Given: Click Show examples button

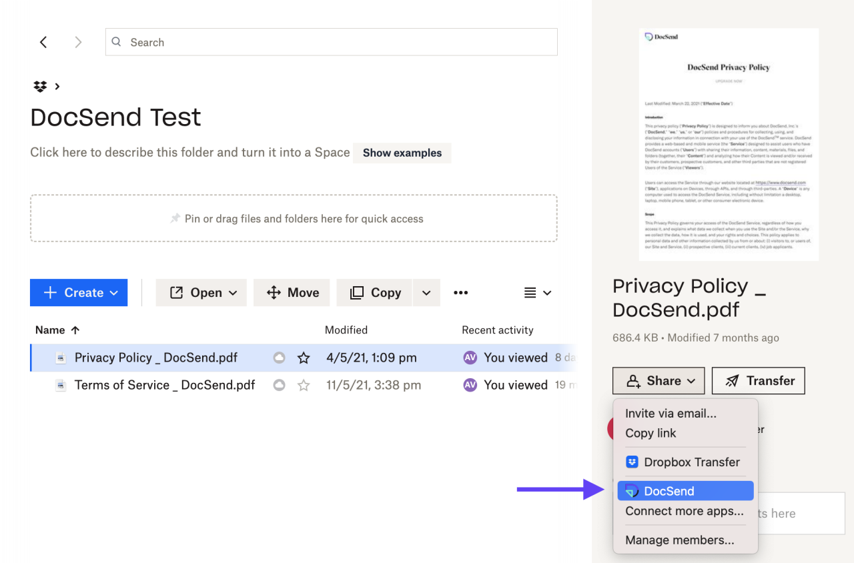Looking at the screenshot, I should (402, 153).
